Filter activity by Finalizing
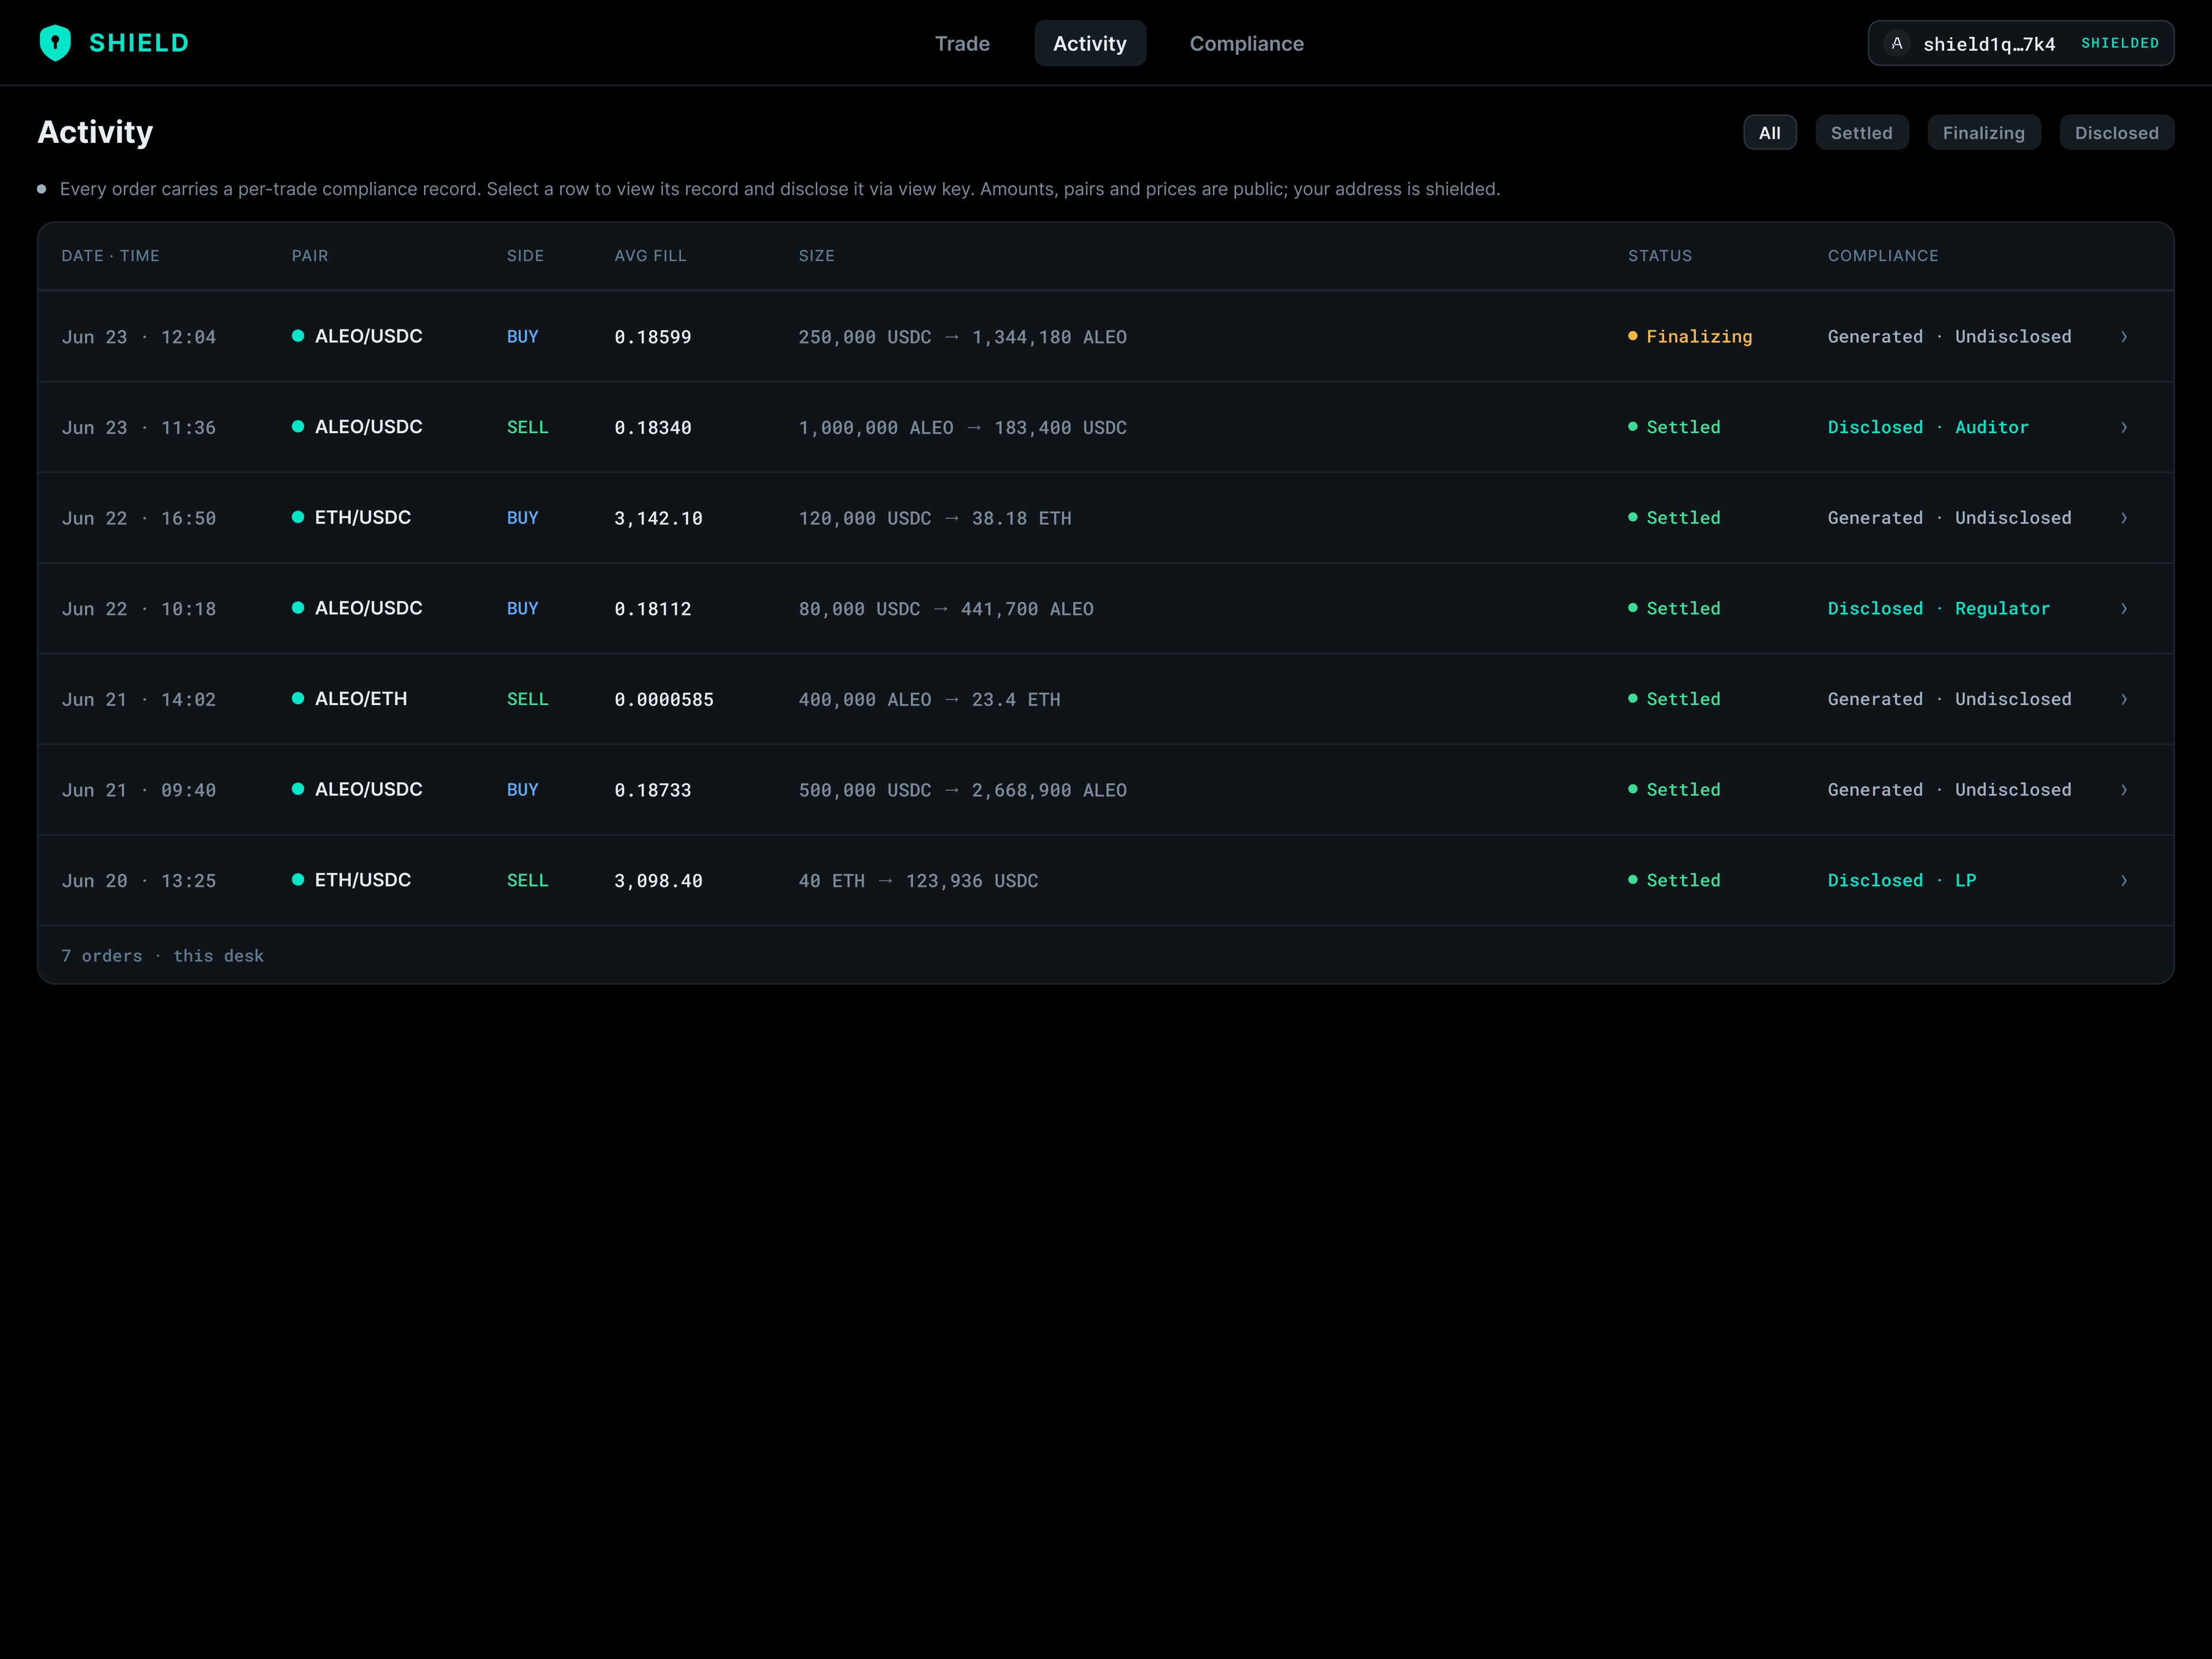This screenshot has height=1659, width=2212. pos(1983,133)
